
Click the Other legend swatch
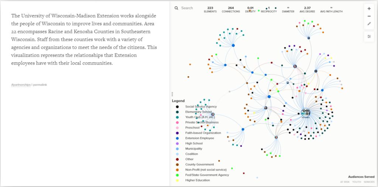point(178,159)
